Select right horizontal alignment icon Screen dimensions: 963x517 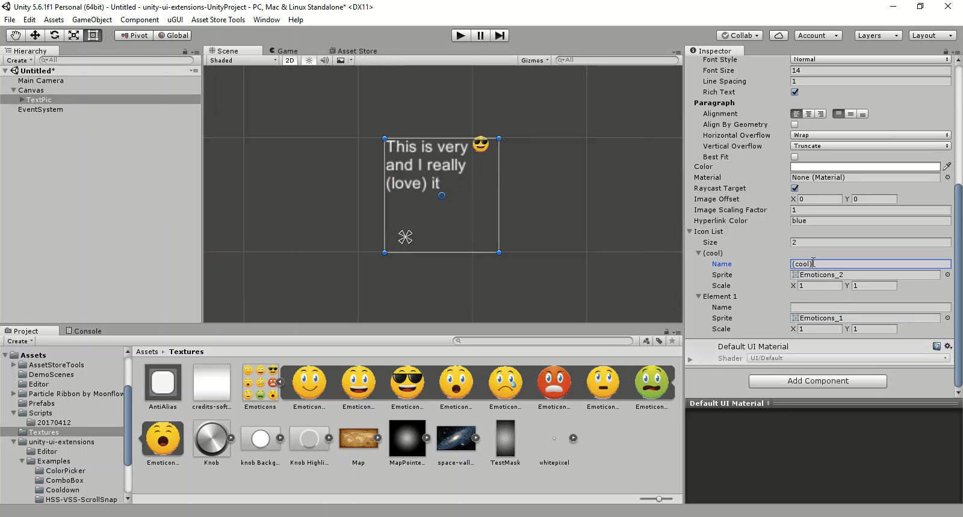point(820,114)
